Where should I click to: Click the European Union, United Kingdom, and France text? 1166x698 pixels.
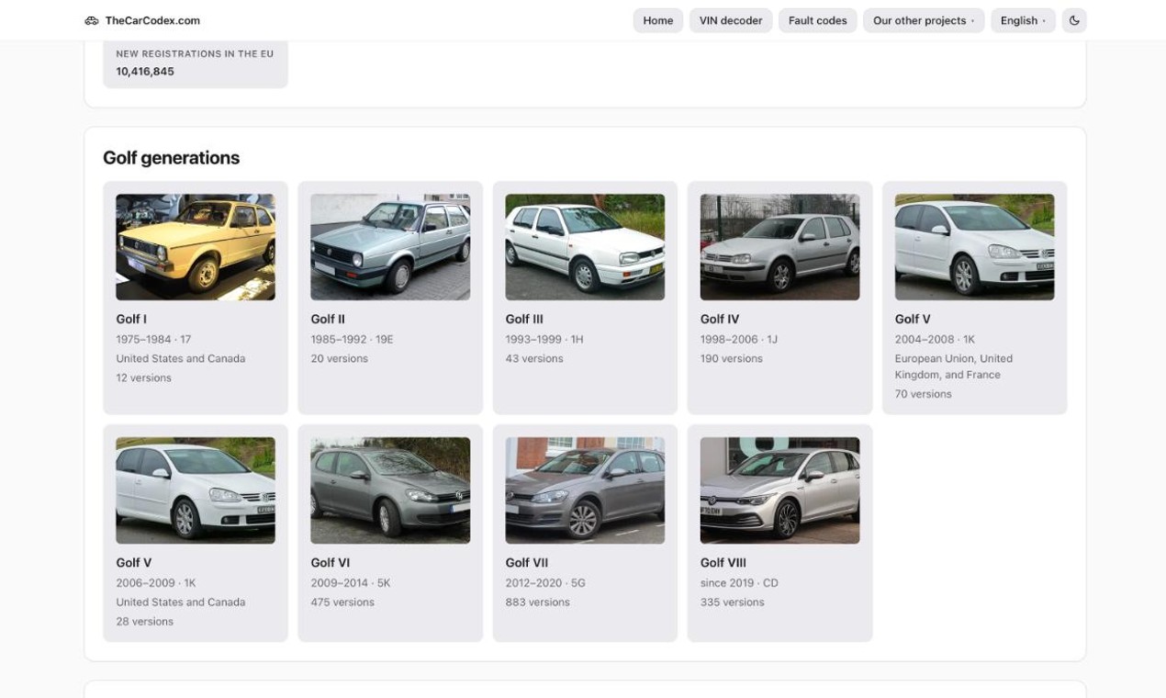pos(954,366)
